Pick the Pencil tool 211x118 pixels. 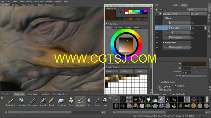51,102
